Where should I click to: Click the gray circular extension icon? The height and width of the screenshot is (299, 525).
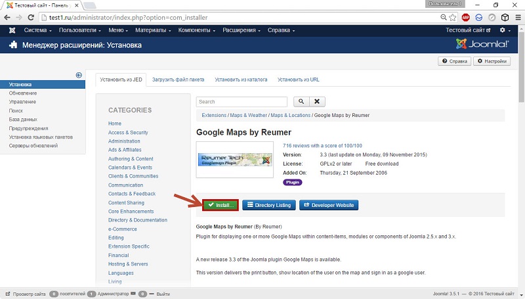[492, 18]
